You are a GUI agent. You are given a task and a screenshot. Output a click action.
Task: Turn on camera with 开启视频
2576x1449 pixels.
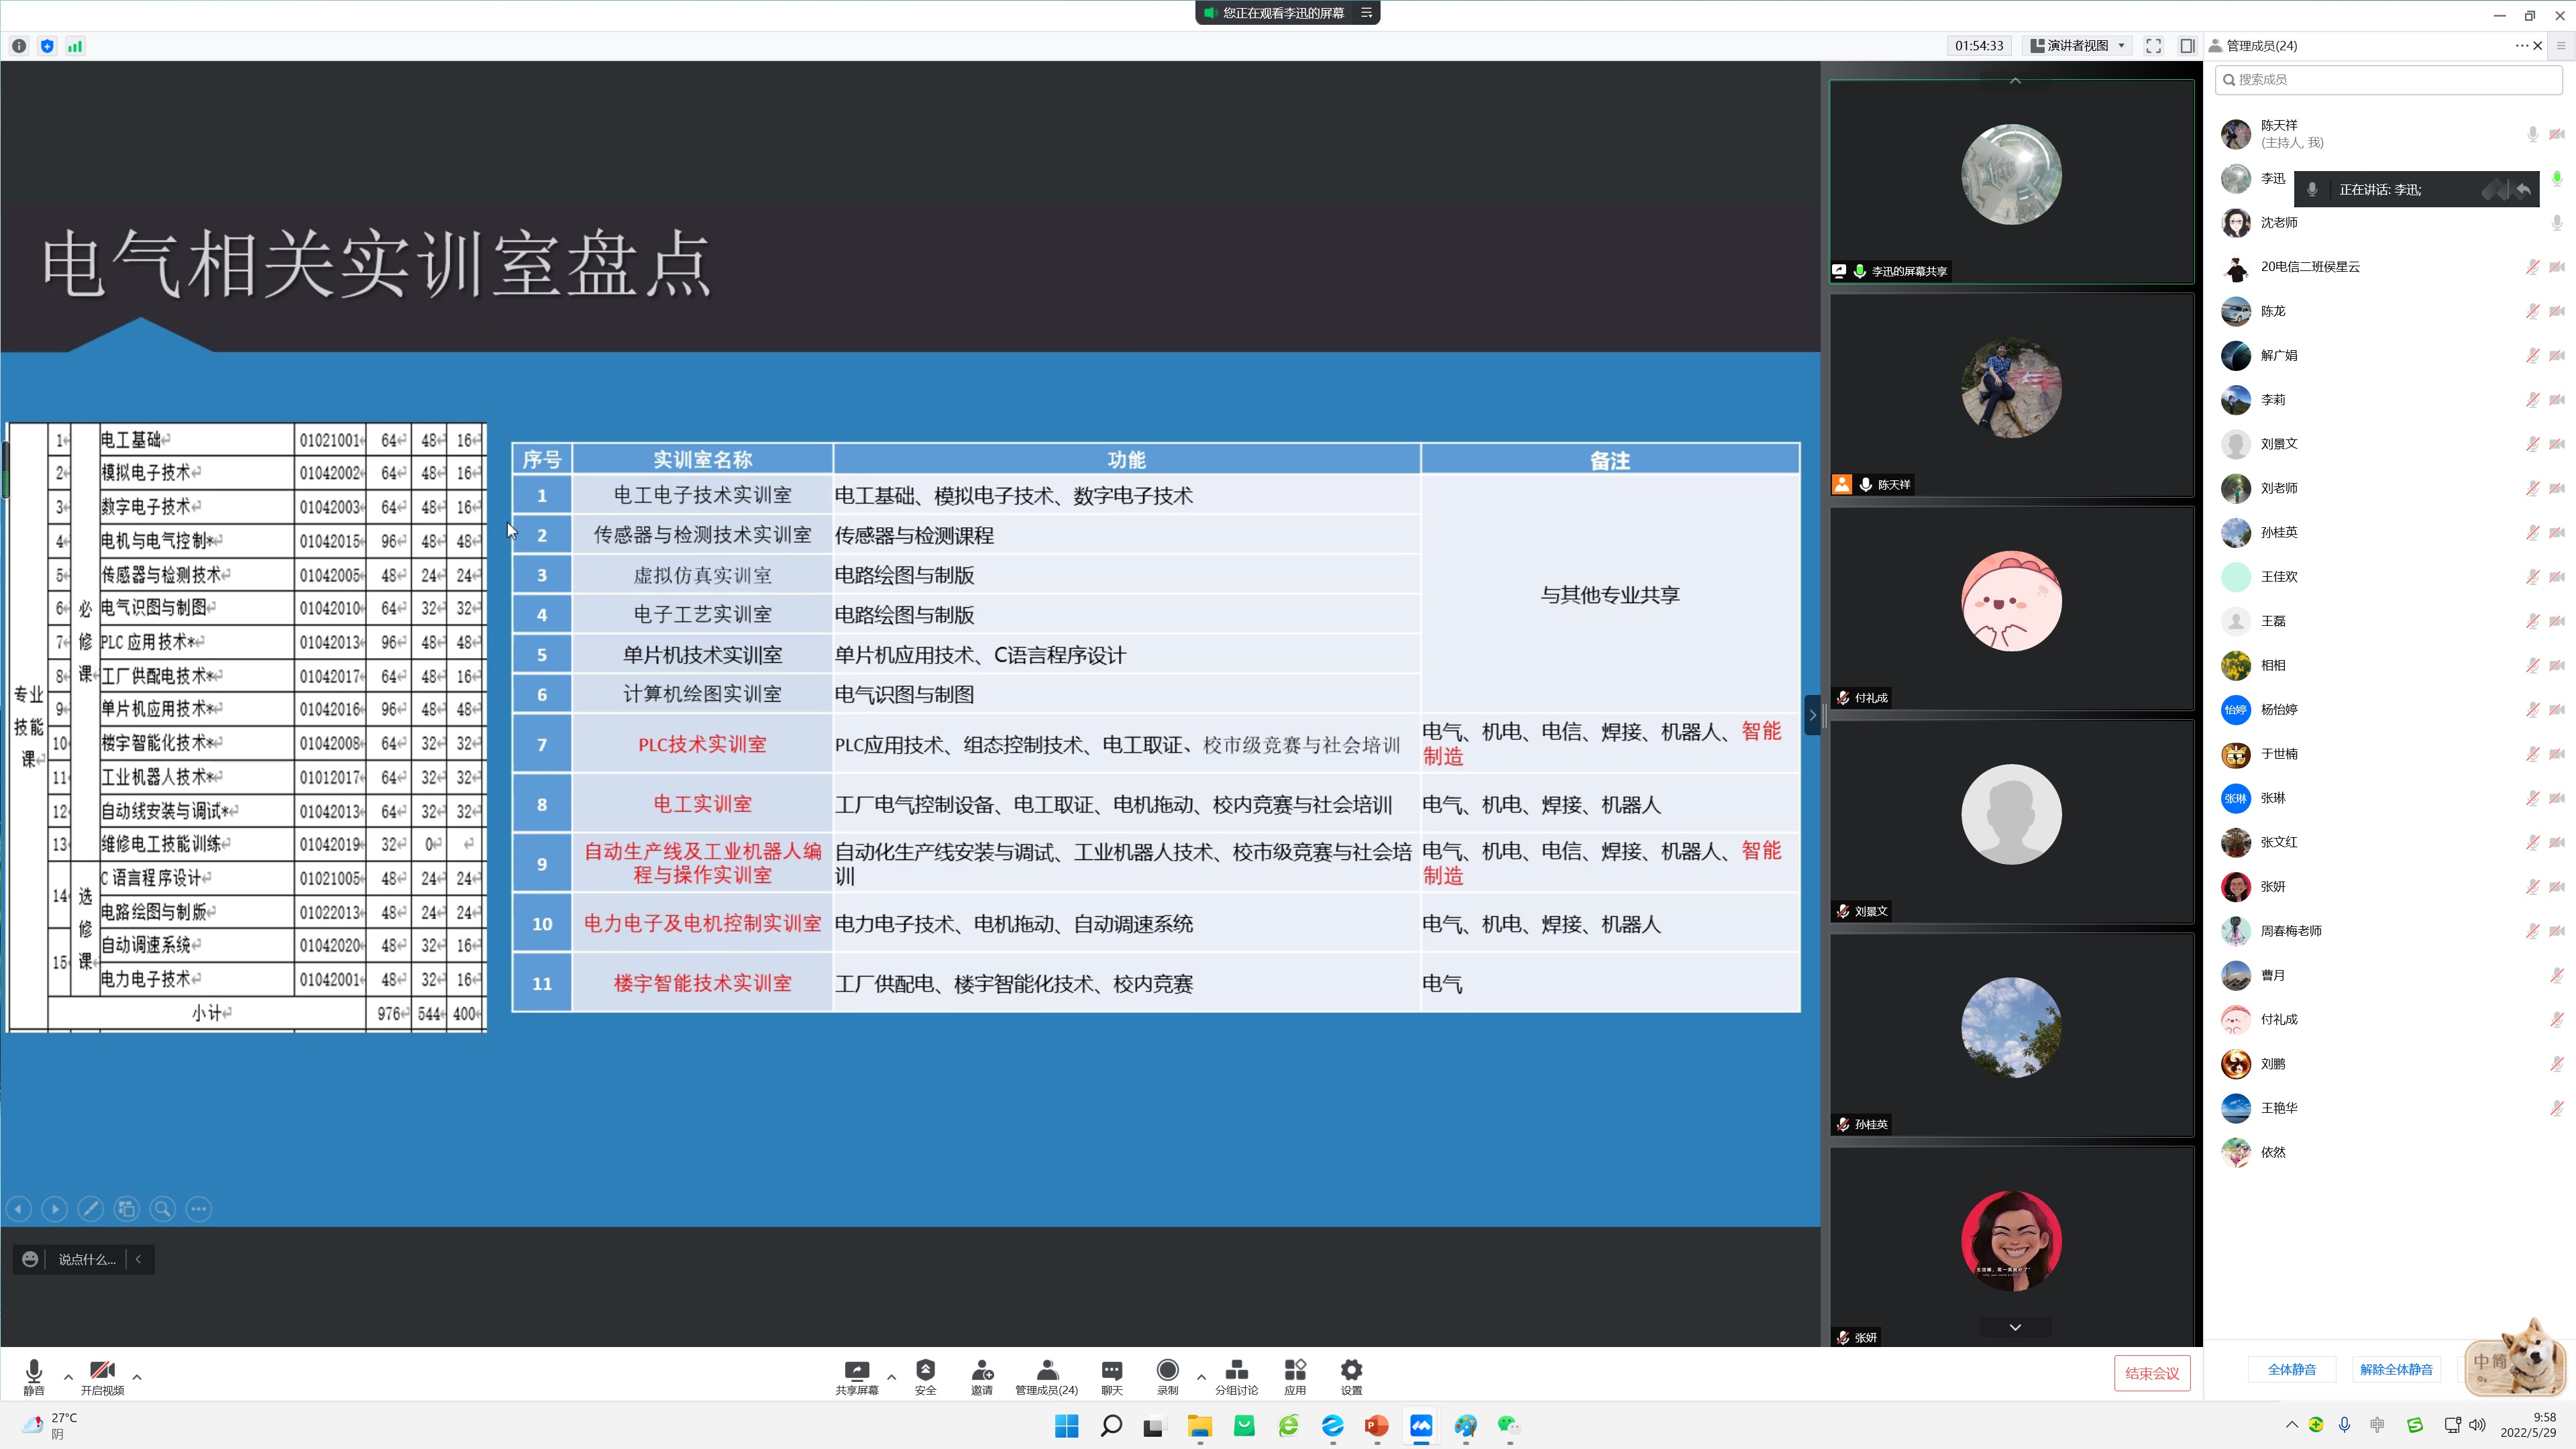pos(102,1375)
